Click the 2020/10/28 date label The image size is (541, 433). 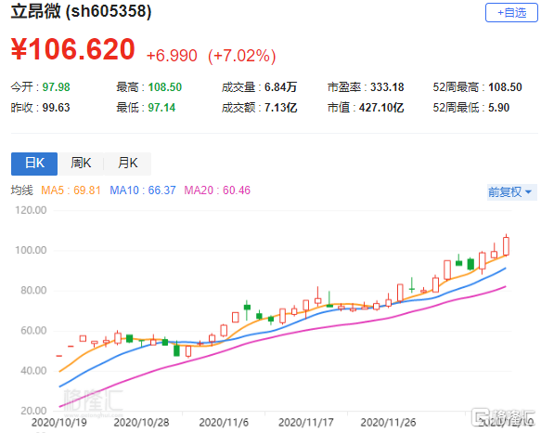[141, 422]
